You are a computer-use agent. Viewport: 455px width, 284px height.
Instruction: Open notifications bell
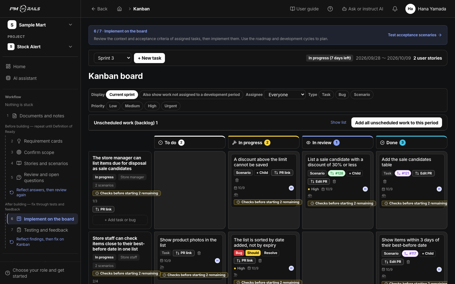[x=395, y=9]
